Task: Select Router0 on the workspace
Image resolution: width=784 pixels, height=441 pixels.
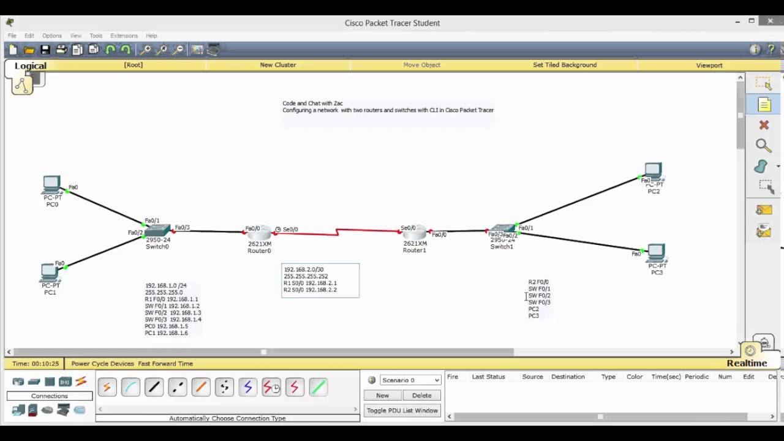Action: [x=260, y=233]
